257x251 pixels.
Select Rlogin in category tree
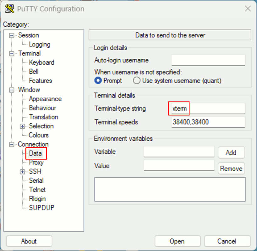tap(37, 199)
